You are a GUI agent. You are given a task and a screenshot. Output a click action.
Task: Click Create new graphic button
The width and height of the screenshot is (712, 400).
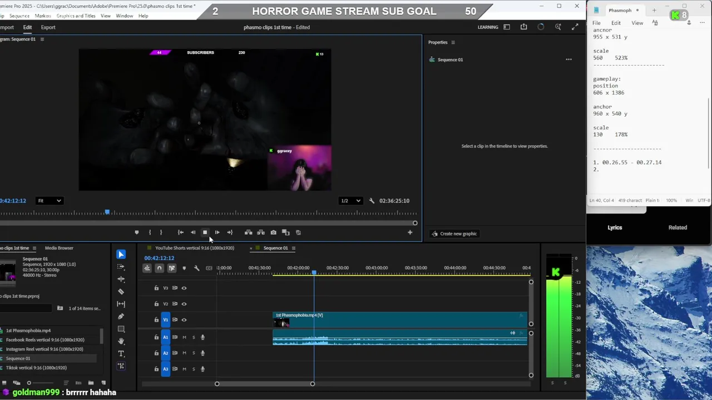[454, 233]
